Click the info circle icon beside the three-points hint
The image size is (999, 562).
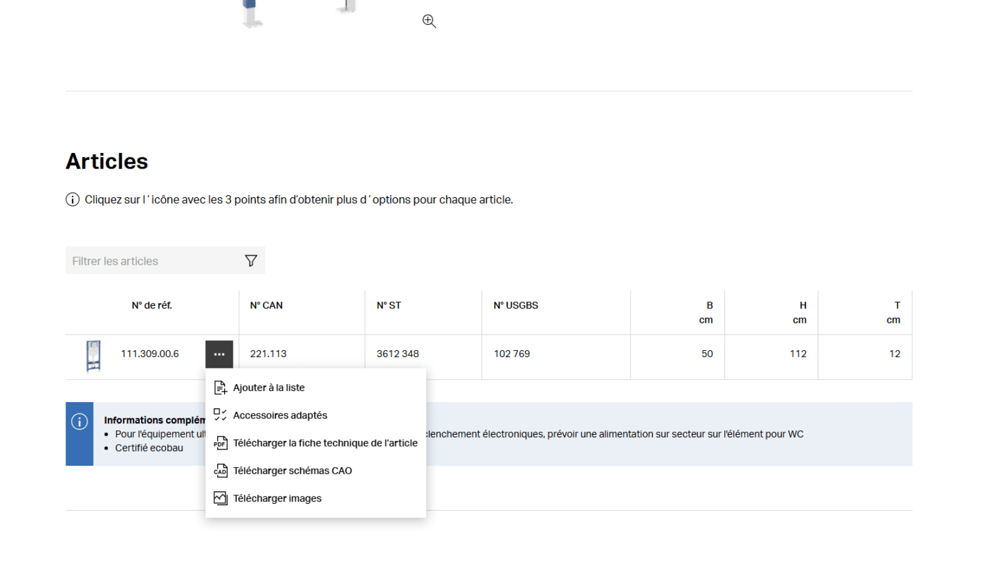pyautogui.click(x=72, y=200)
